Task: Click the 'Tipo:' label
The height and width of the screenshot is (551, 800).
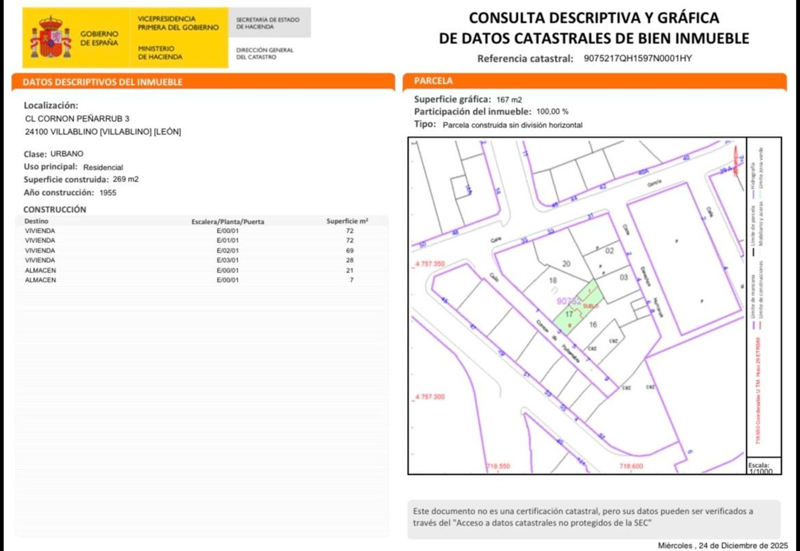Action: (425, 124)
